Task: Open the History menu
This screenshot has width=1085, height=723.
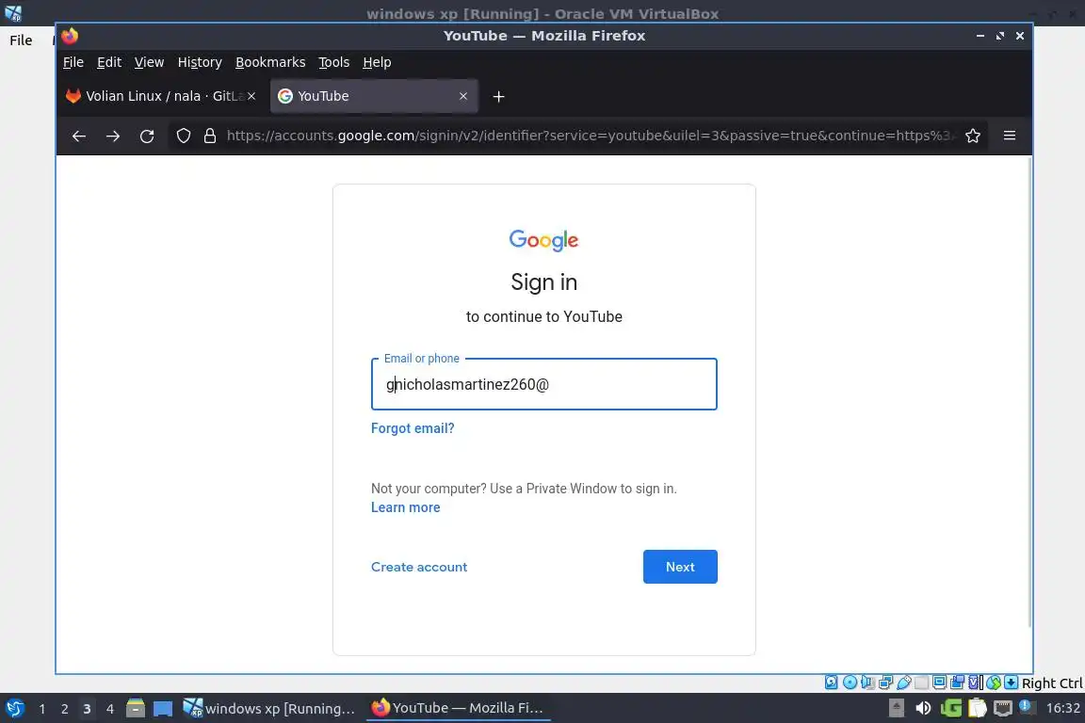Action: click(x=200, y=62)
